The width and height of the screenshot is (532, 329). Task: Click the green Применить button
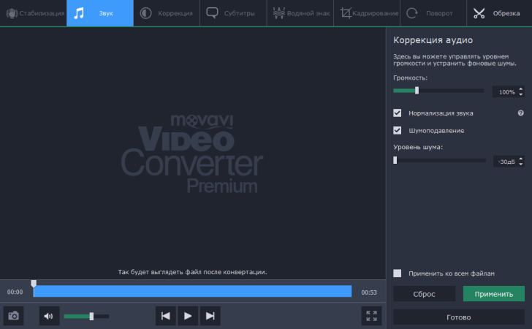pos(494,294)
